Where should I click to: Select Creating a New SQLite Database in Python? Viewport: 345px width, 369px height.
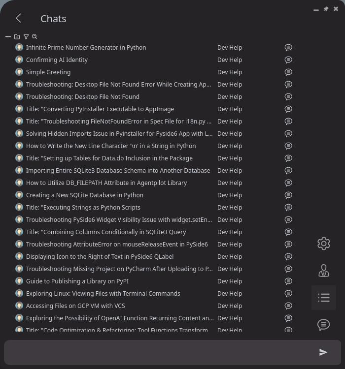click(x=84, y=195)
